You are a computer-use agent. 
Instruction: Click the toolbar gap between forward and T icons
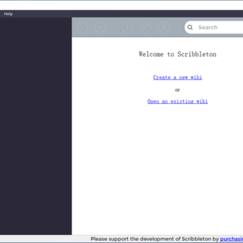tap(114, 28)
